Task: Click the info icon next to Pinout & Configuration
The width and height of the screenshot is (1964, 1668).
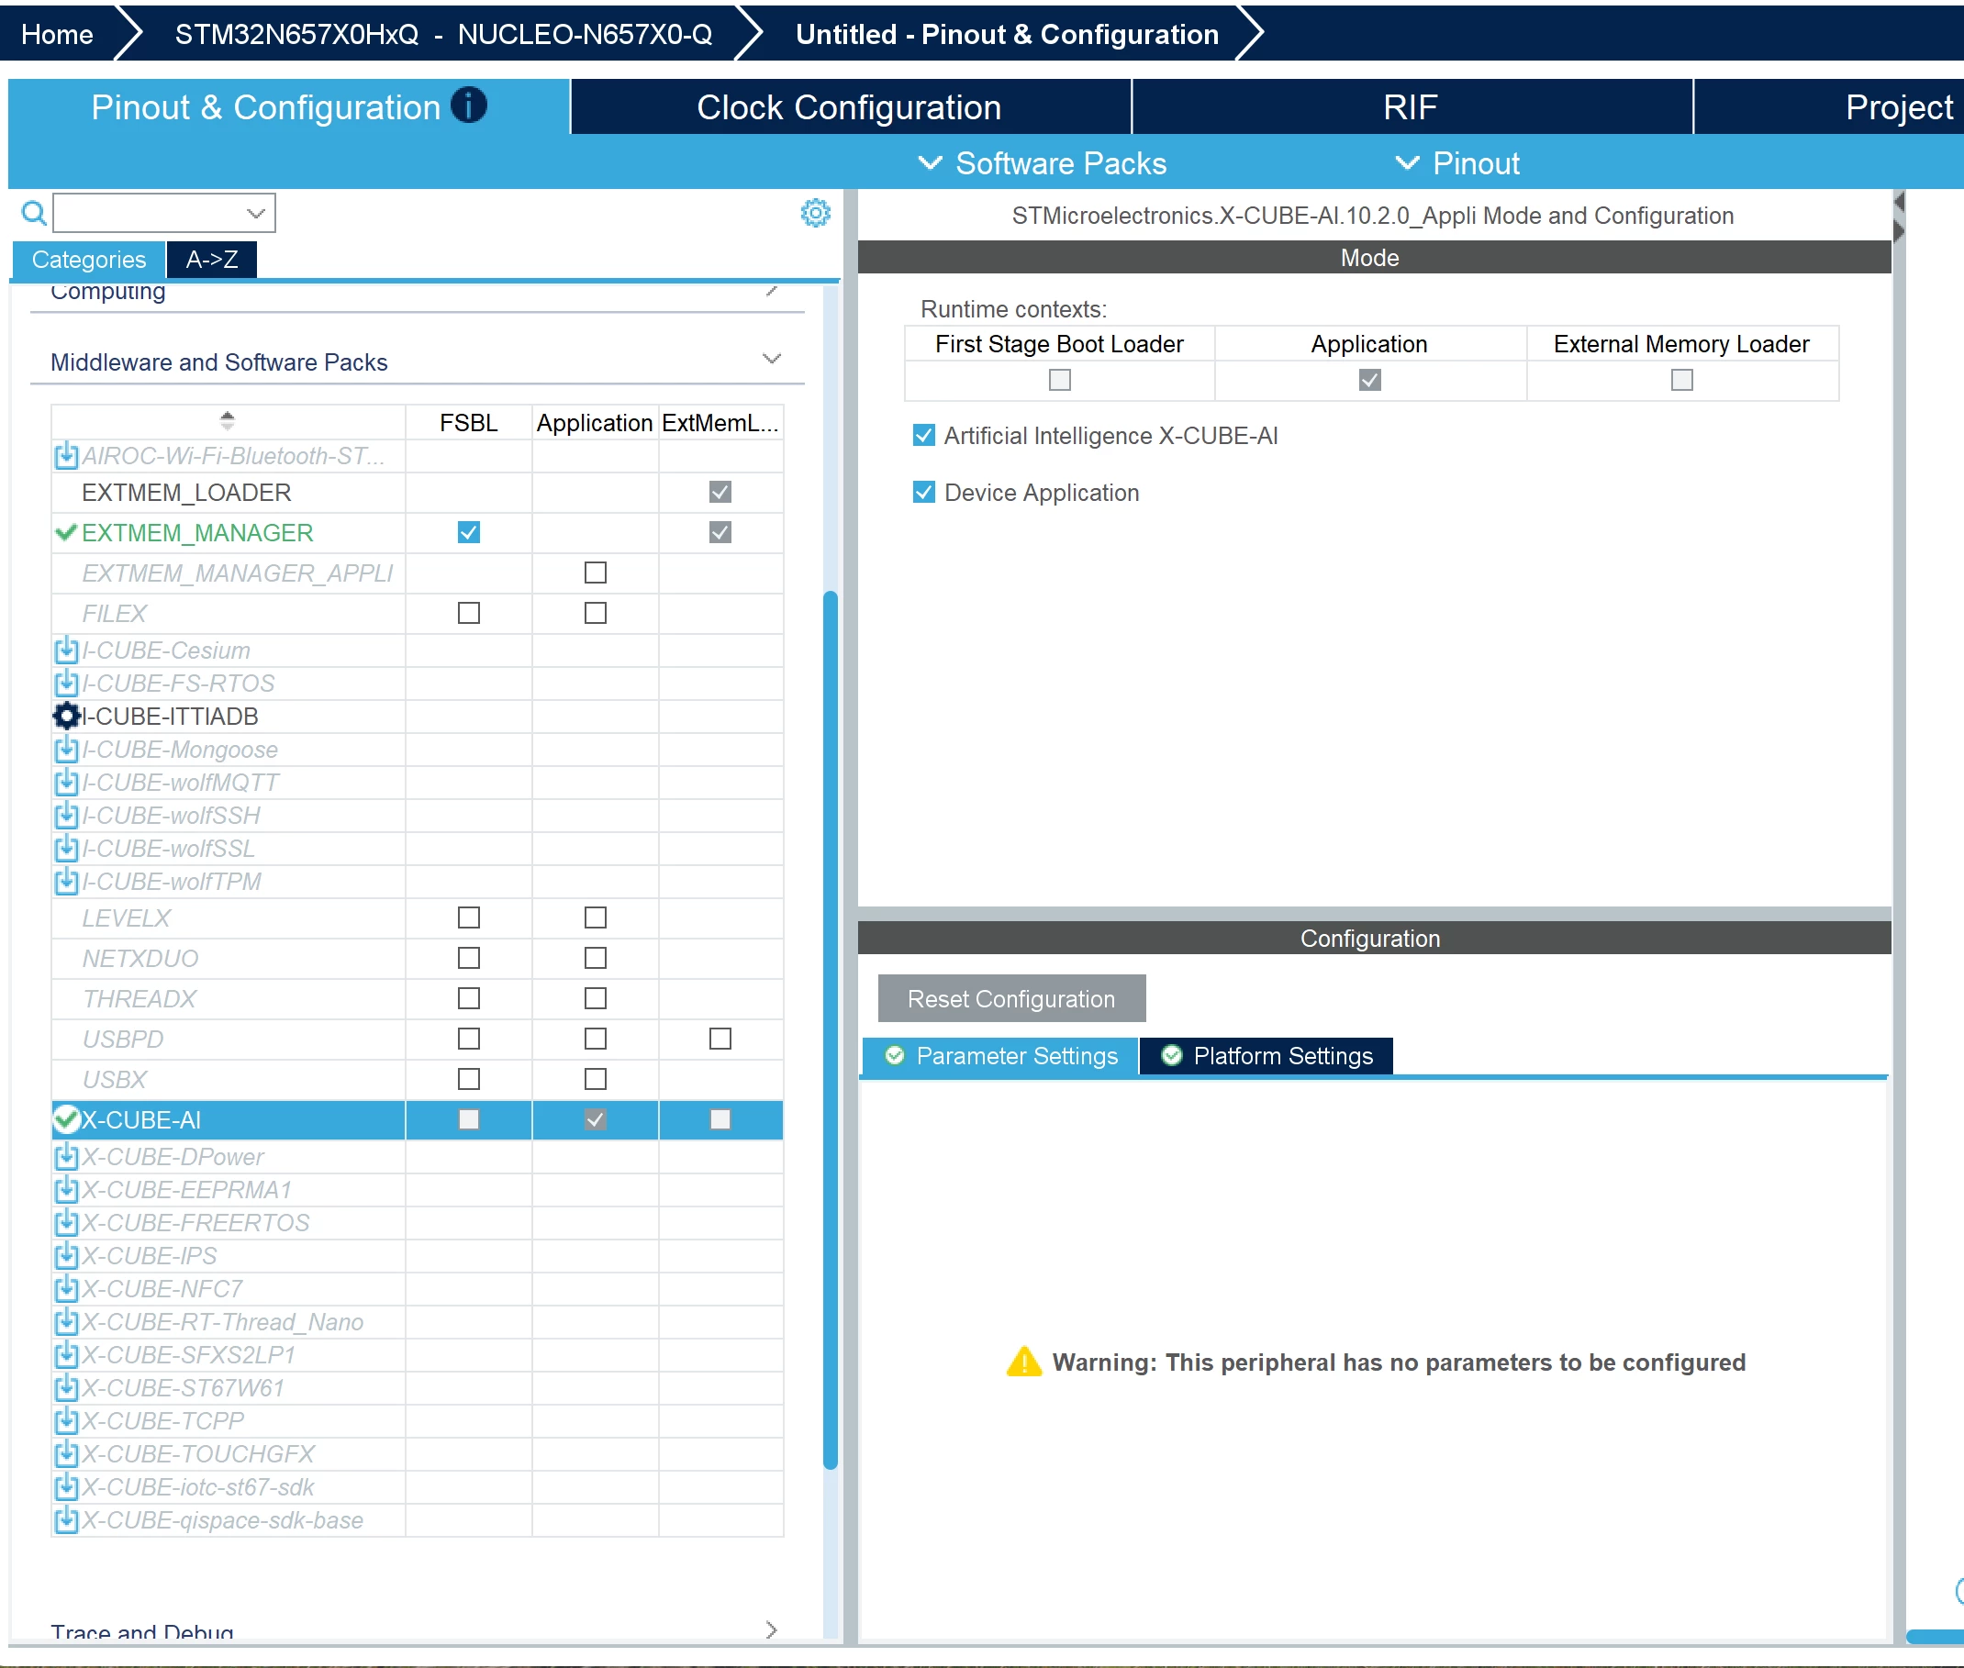Action: [469, 105]
